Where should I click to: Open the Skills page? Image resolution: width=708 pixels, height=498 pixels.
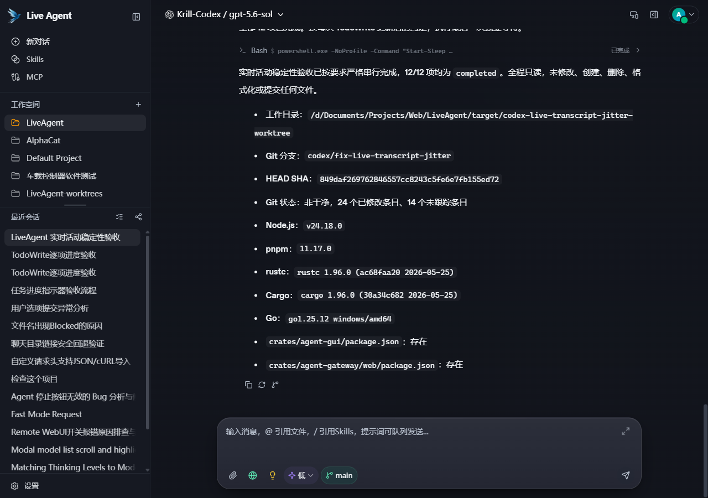coord(75,59)
